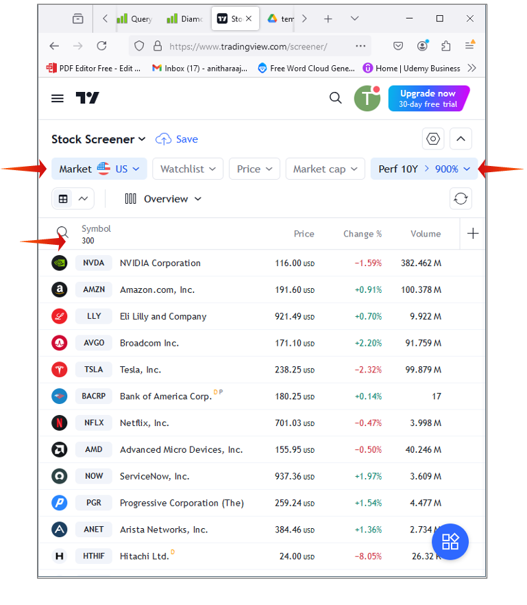Add a column with the plus icon
The height and width of the screenshot is (605, 527).
pyautogui.click(x=473, y=233)
